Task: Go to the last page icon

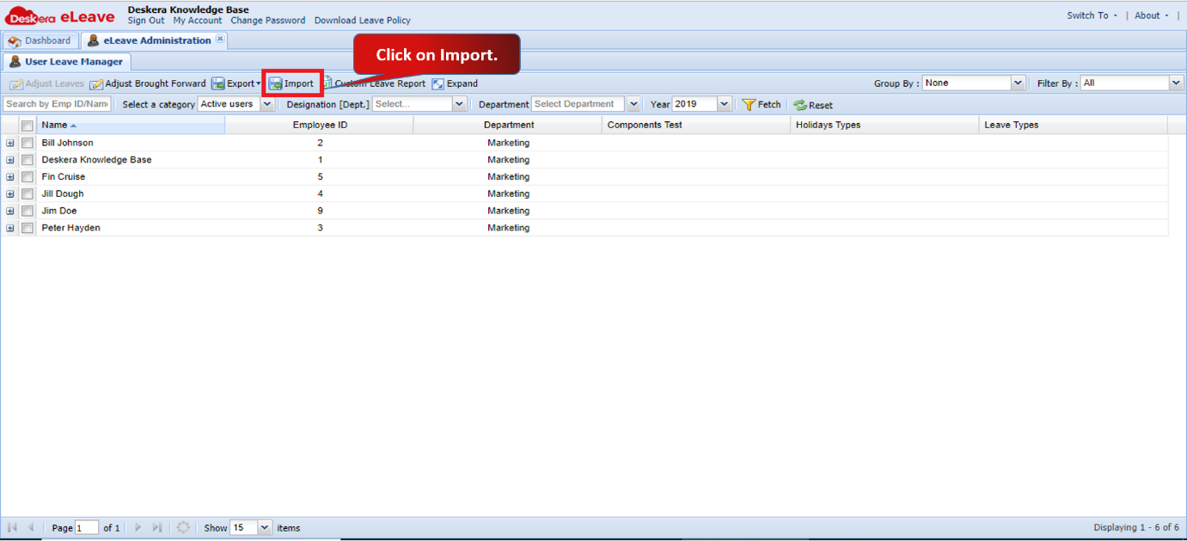Action: click(x=157, y=527)
